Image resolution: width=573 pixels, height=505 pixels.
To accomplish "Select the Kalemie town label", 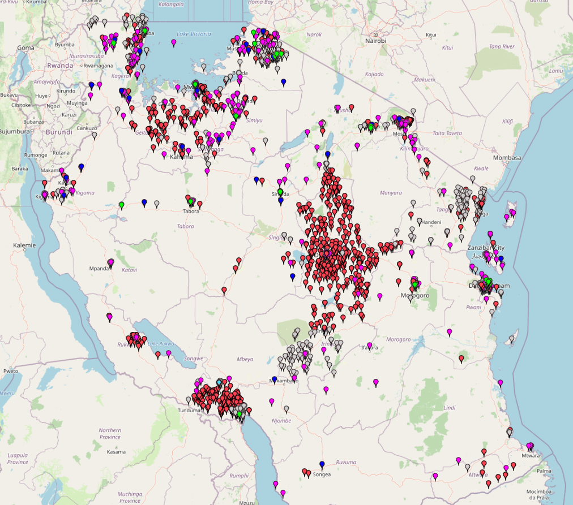I will click(x=24, y=245).
